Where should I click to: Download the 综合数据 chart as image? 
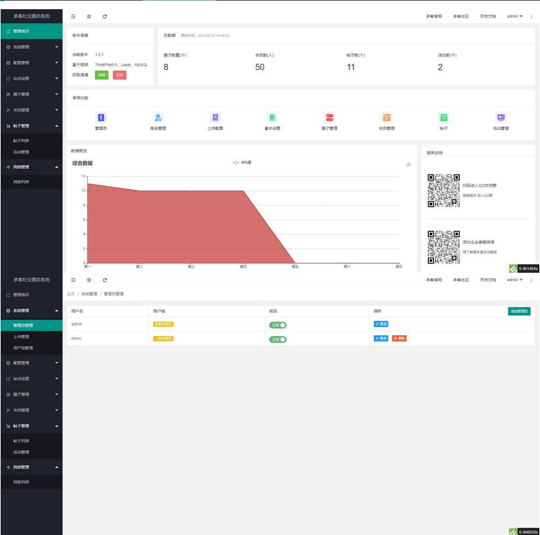[409, 164]
